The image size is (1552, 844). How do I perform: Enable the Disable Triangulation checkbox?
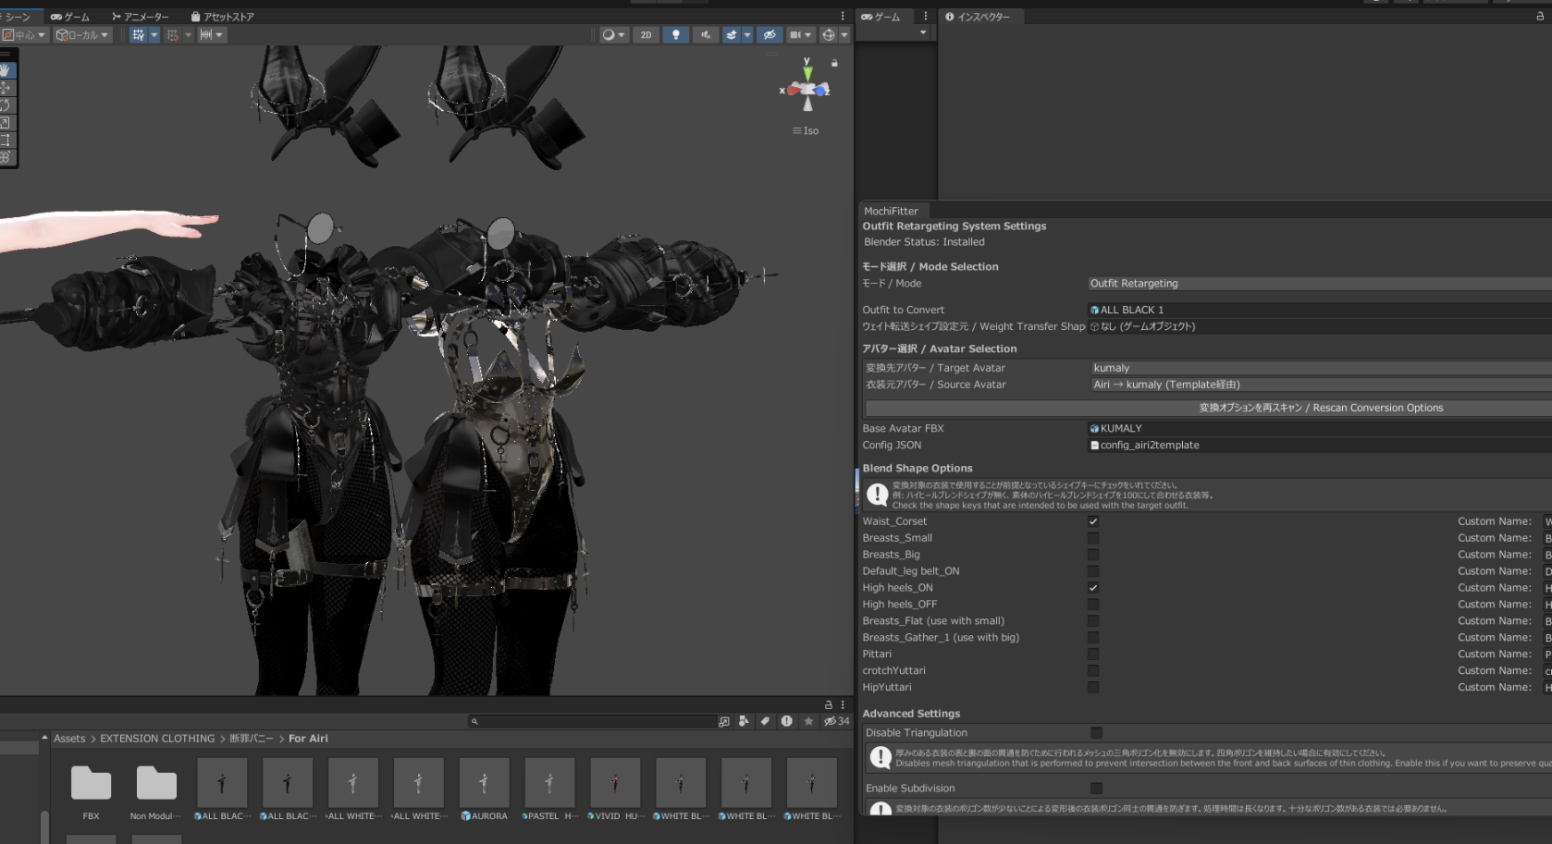1096,733
